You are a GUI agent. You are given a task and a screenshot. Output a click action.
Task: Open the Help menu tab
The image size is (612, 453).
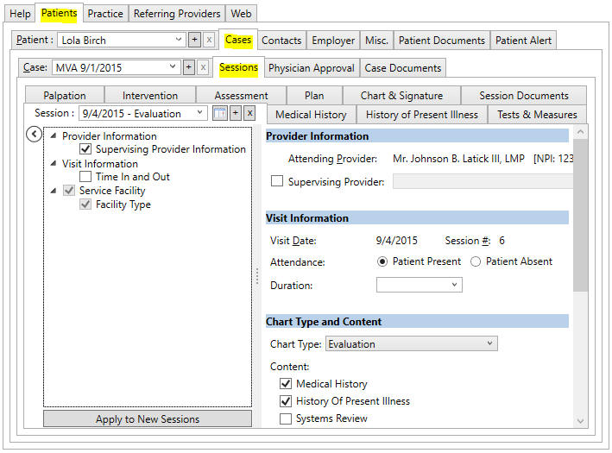(20, 14)
